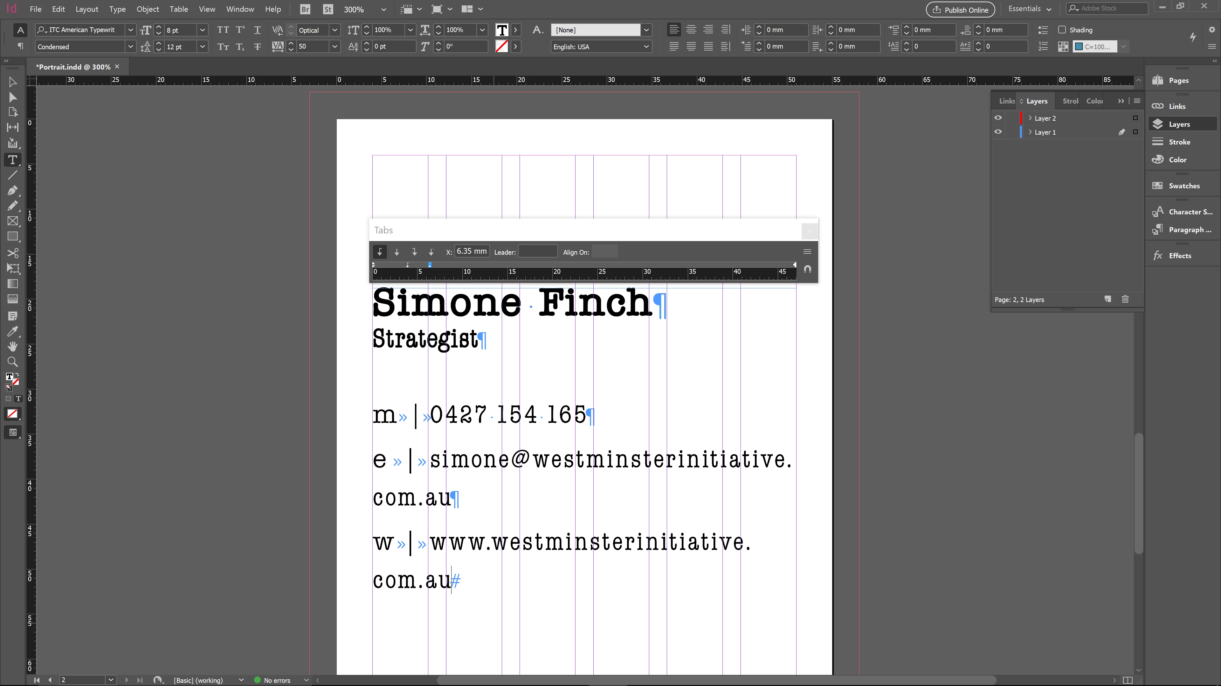Open the Essentials workspace switcher
Screen dimensions: 1221x686
tap(1030, 9)
